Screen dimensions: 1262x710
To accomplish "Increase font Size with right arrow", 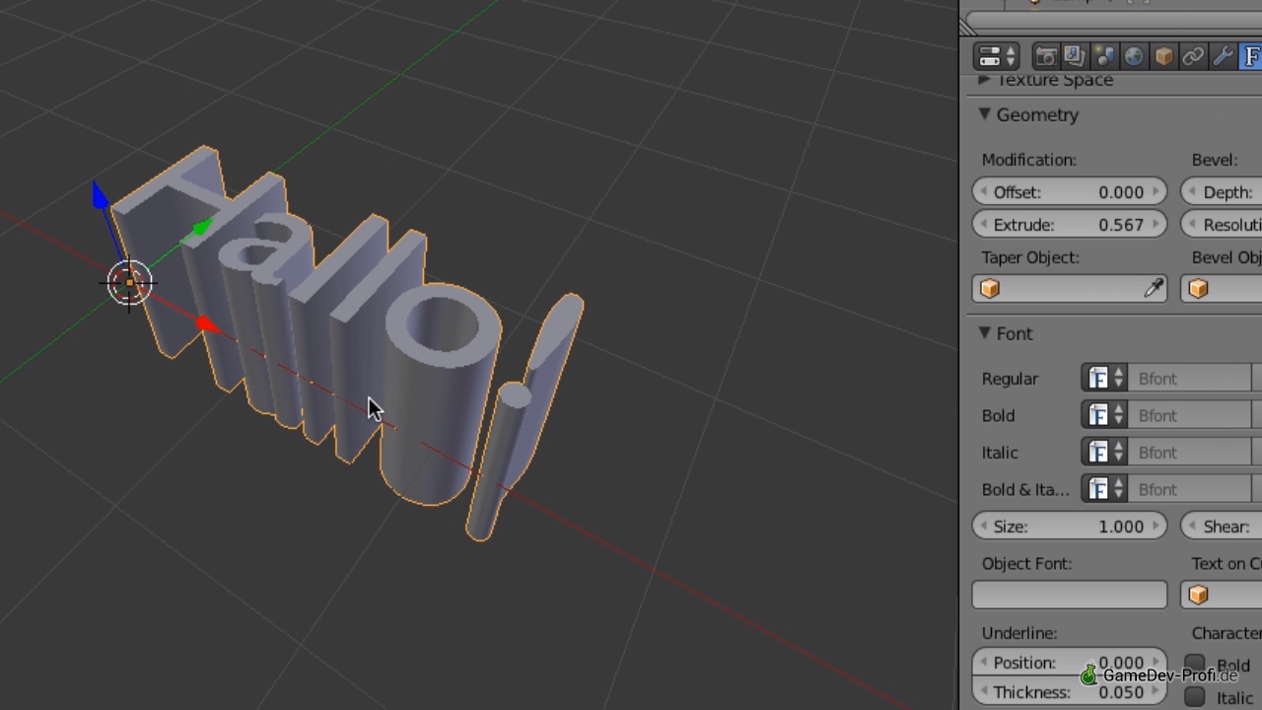I will click(x=1157, y=527).
